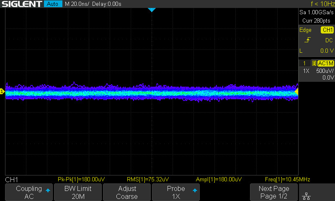The height and width of the screenshot is (201, 335).
Task: Toggle the BW Limit 20M setting
Action: [77, 192]
